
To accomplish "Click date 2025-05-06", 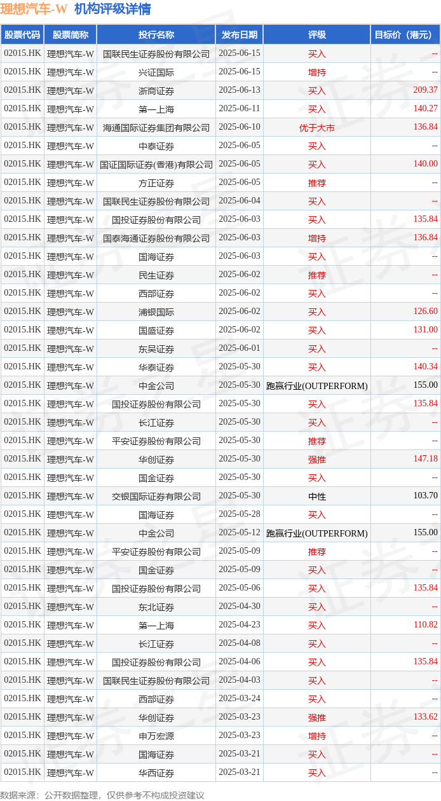I will [x=240, y=588].
